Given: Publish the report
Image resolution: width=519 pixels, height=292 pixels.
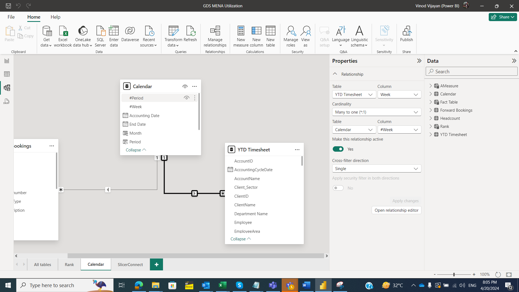Looking at the screenshot, I should [407, 34].
